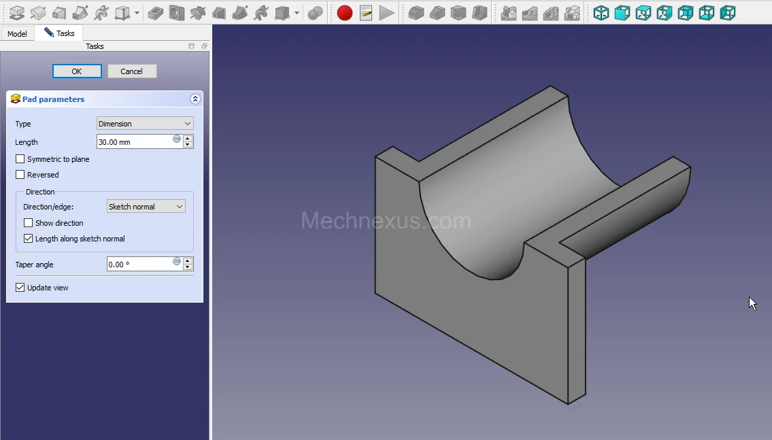Confirm the pad with OK
The width and height of the screenshot is (772, 440).
(x=77, y=71)
